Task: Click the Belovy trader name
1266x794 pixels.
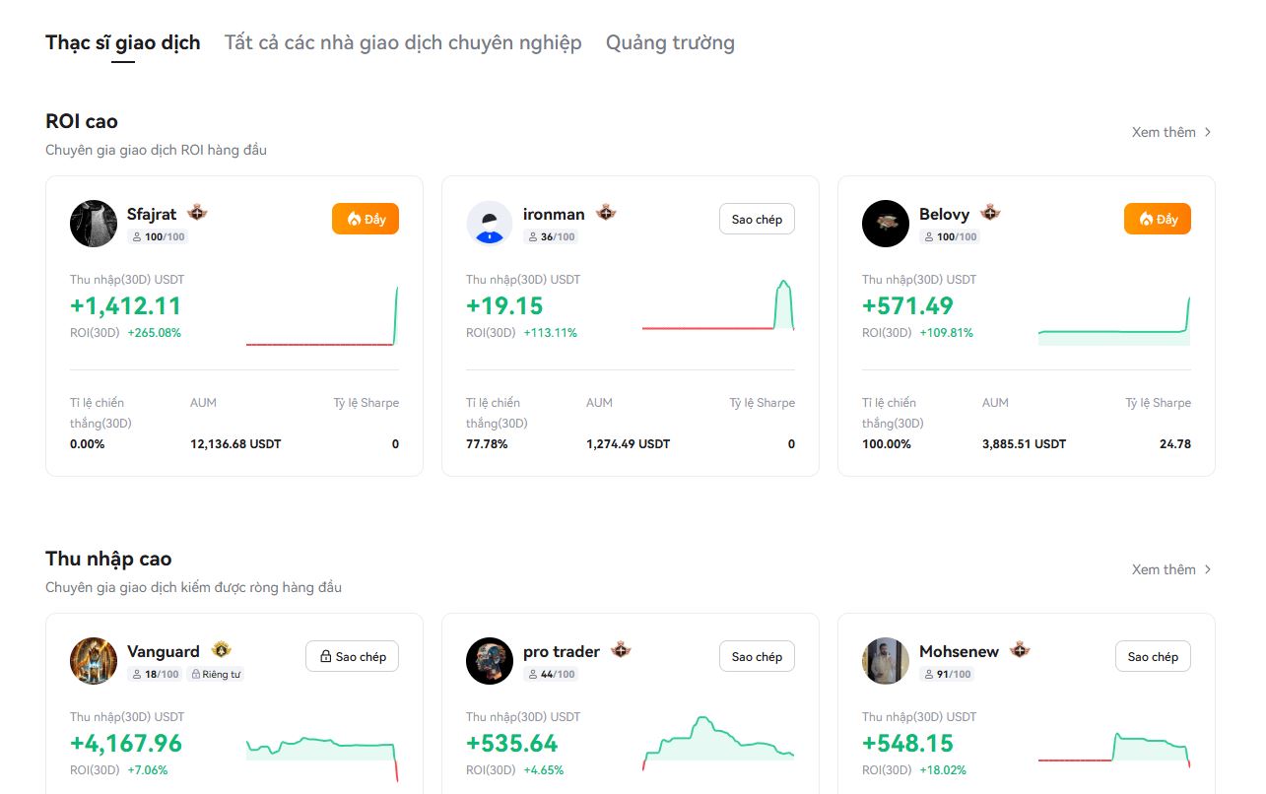Action: click(x=944, y=214)
